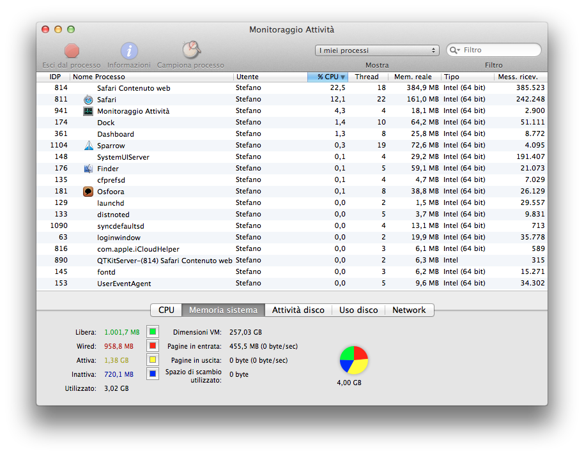Click the Sparrow sailboat icon

point(88,145)
